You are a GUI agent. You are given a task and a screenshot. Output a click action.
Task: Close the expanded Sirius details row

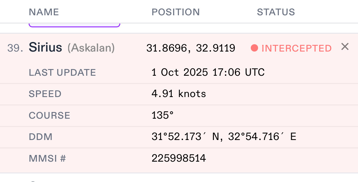[345, 47]
